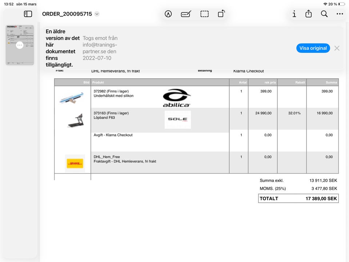Tap the silicone maintenance kit image

72,98
